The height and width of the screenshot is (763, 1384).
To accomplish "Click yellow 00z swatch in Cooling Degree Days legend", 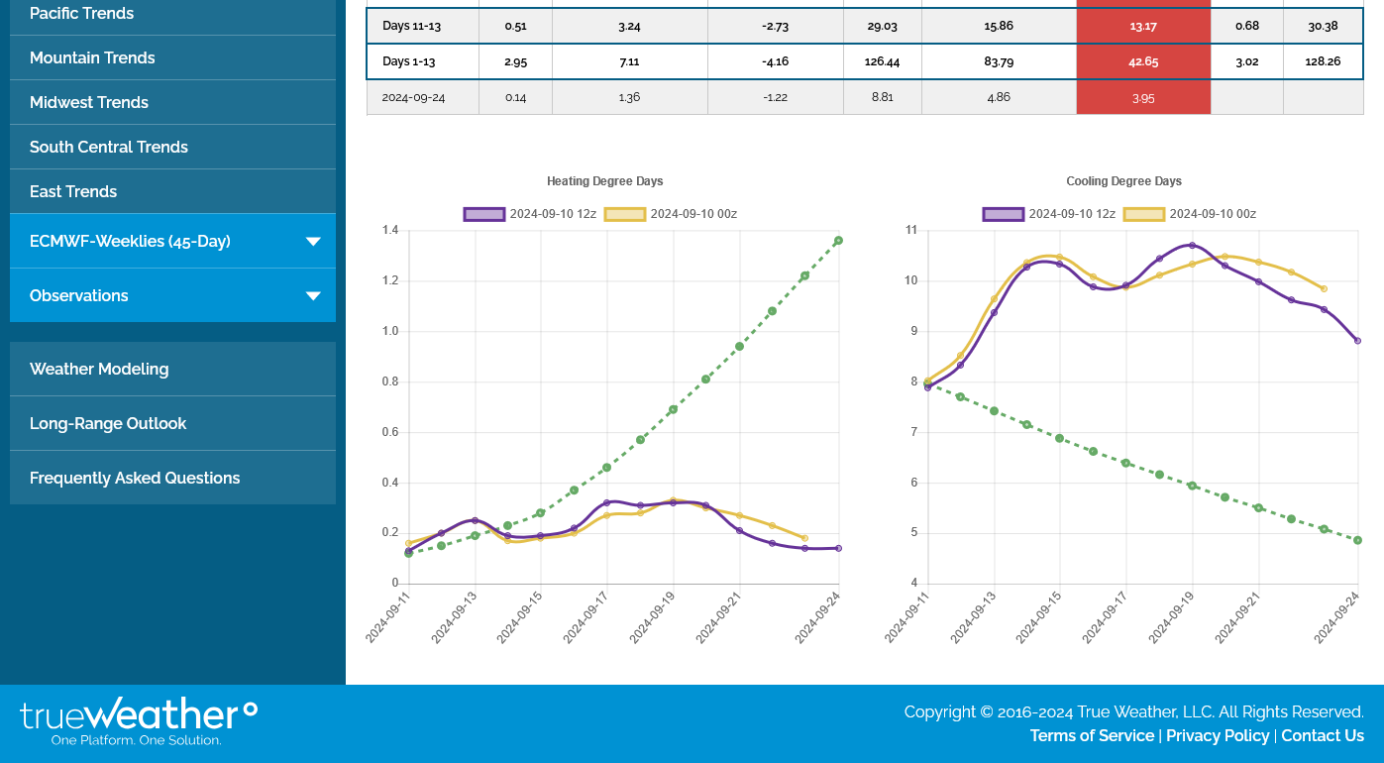I will point(1144,214).
